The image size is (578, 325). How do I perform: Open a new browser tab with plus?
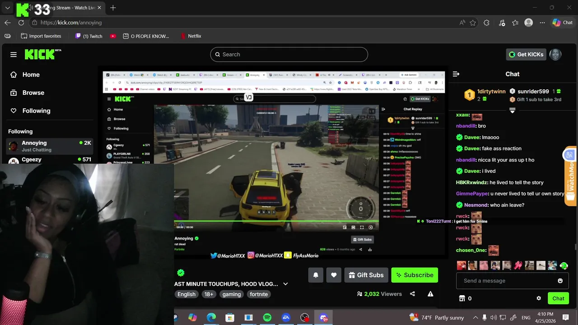113,8
